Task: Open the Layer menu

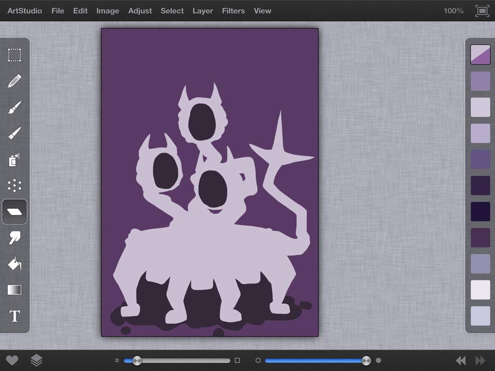Action: (203, 11)
